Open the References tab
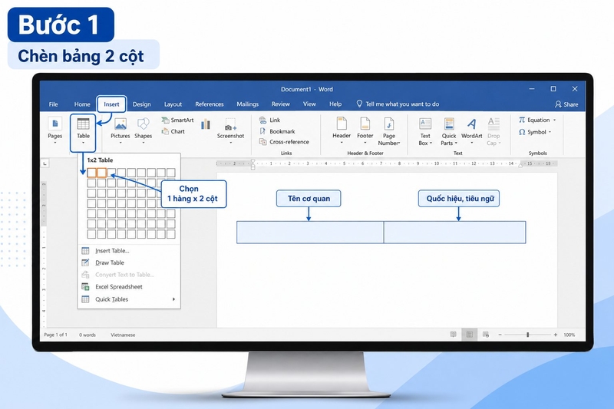The width and height of the screenshot is (614, 409). (x=209, y=104)
